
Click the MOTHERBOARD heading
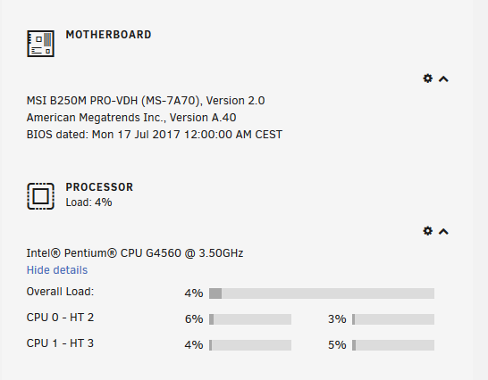tap(108, 35)
